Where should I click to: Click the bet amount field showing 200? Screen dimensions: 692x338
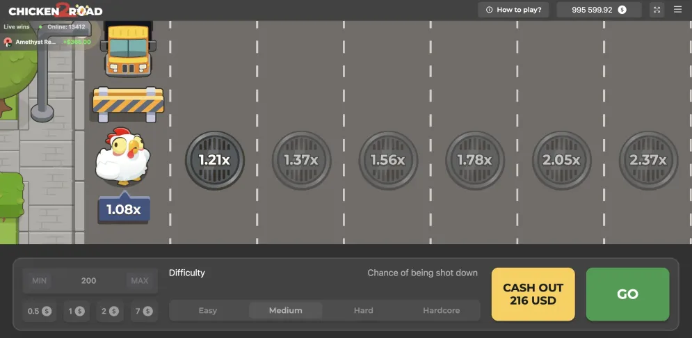(89, 281)
